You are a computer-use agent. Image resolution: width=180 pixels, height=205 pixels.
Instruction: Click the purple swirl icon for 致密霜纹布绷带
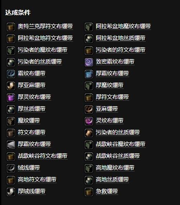click(x=89, y=62)
